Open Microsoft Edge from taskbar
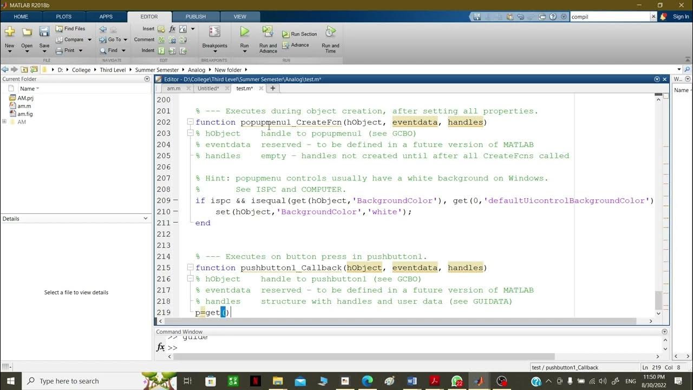The height and width of the screenshot is (390, 693). pos(367,381)
